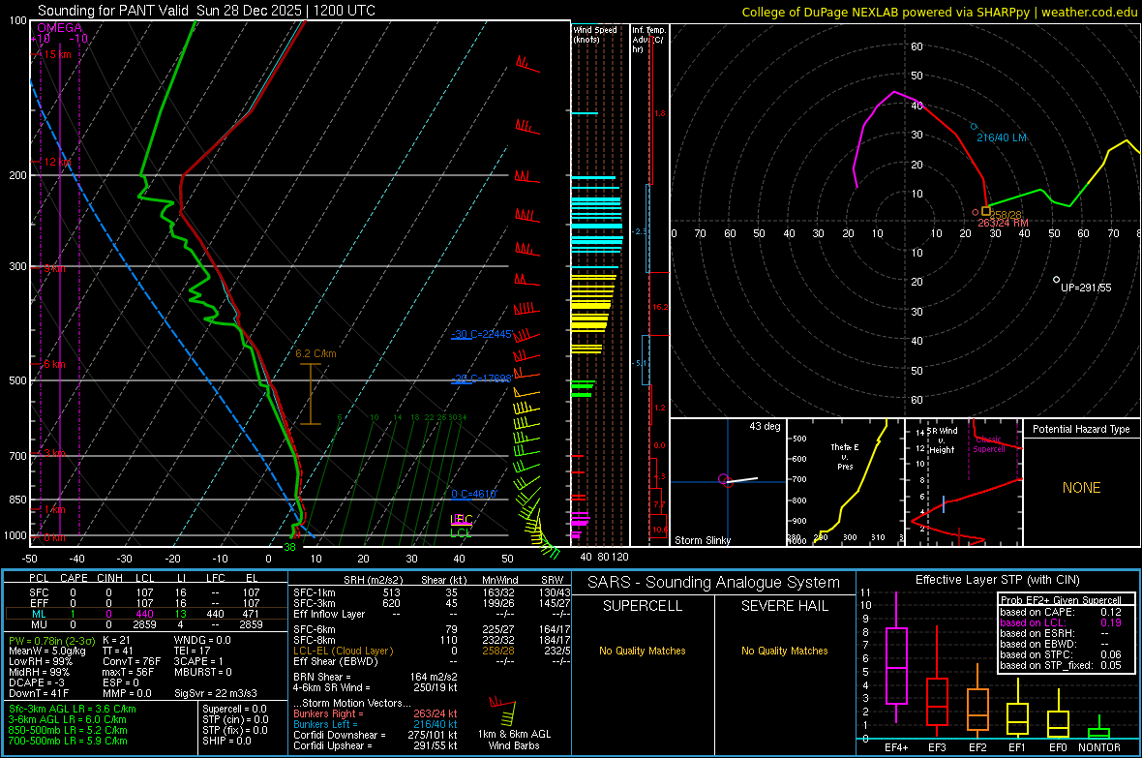Click the 216/40 LM left-mover marker
Screen dimensions: 1142x758
[x=974, y=126]
